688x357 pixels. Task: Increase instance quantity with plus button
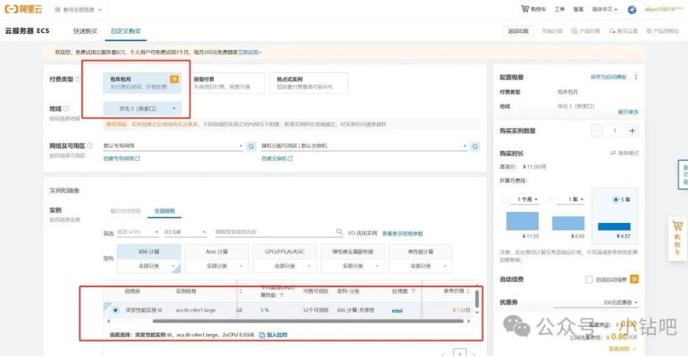pos(632,131)
